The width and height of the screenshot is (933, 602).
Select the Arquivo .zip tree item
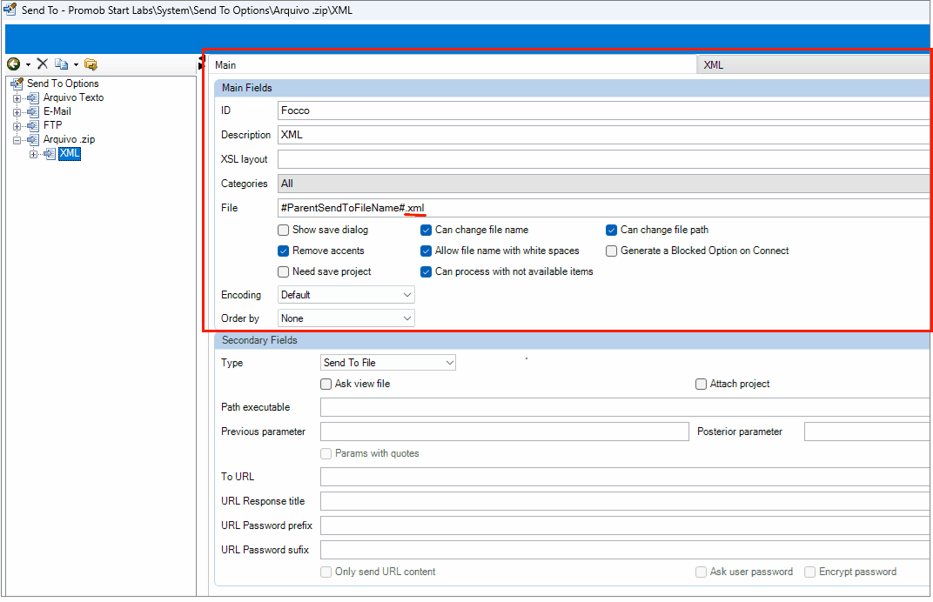[x=69, y=140]
